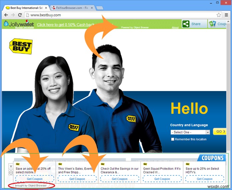
Task: Get Coupon for This Week's Sales
Action: pyautogui.click(x=77, y=179)
